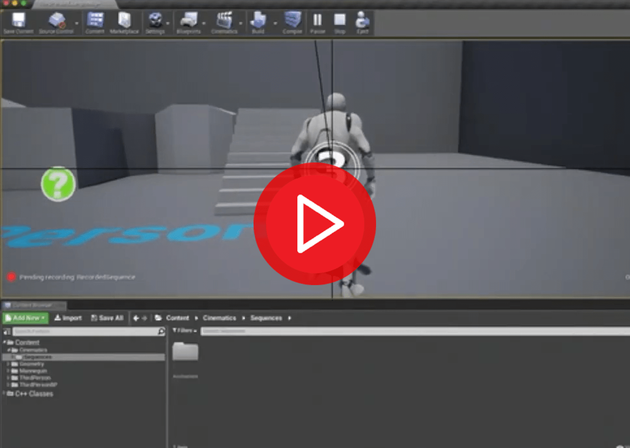Screen dimensions: 630x448
Task: Click the Import button
Action: 68,318
